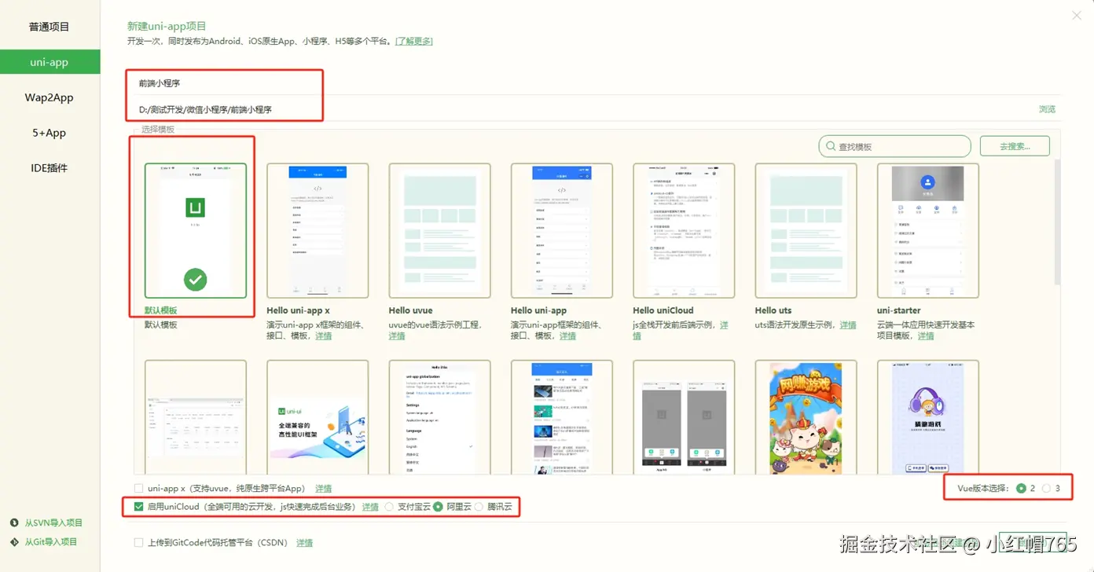Select the uni-ui 高性能UI框架 template thumbnail
The image size is (1094, 572).
[x=318, y=416]
